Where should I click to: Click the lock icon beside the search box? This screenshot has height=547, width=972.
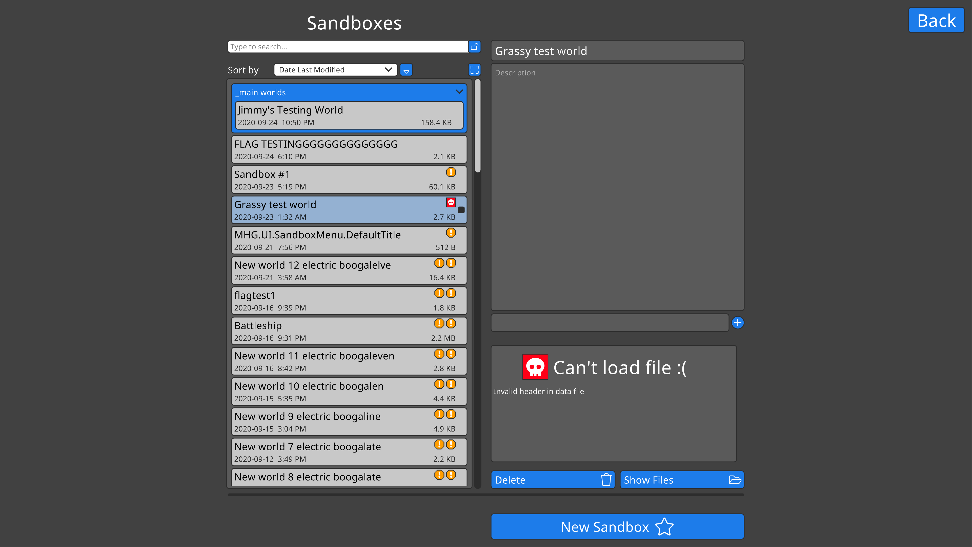tap(474, 47)
